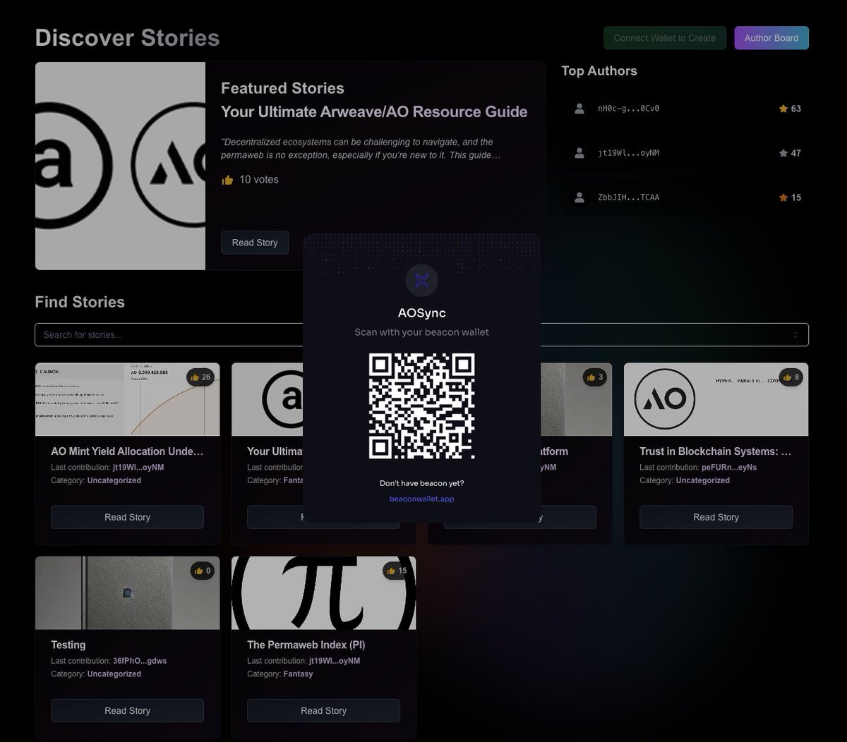Open The Permaweb Index (PI) thumbnail
The width and height of the screenshot is (847, 742).
coord(324,592)
